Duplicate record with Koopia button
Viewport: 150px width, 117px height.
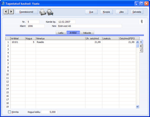point(106,12)
